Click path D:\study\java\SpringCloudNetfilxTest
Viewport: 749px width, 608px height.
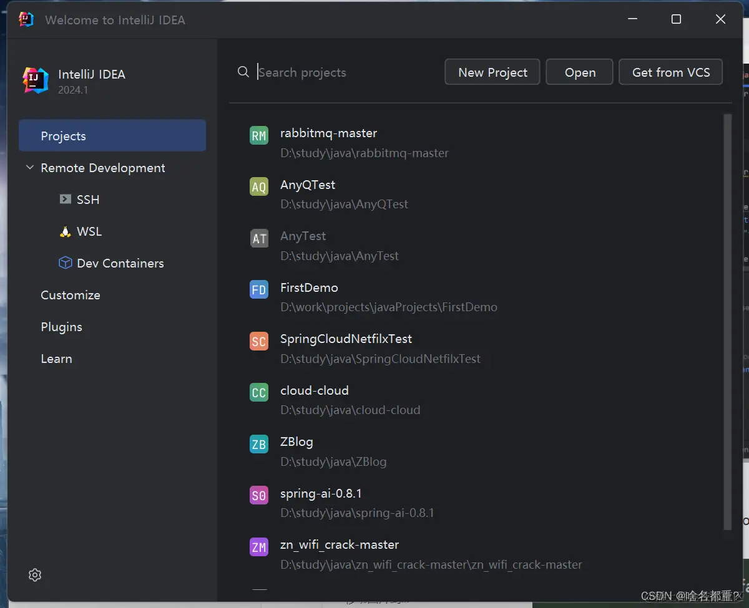(x=381, y=359)
